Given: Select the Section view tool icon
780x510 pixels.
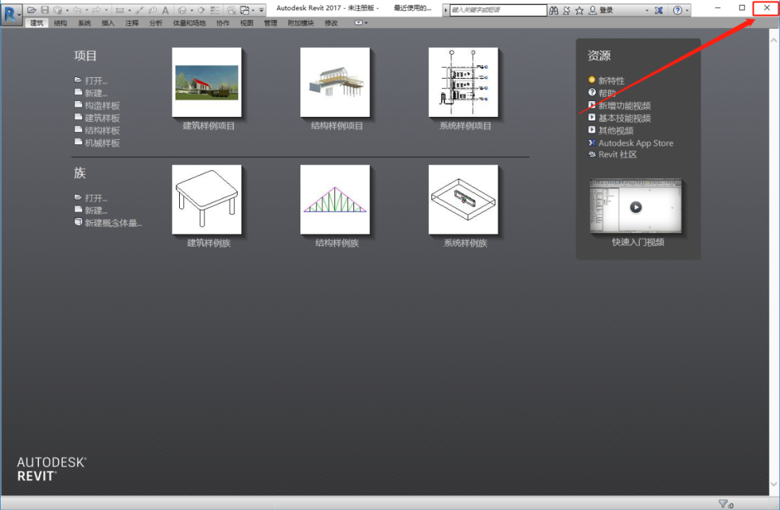Looking at the screenshot, I should click(201, 10).
